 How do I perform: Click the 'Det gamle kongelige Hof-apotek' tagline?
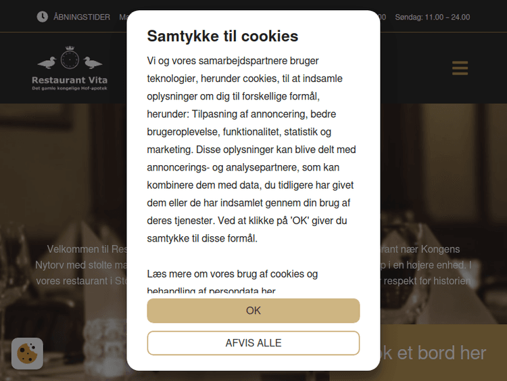click(70, 89)
